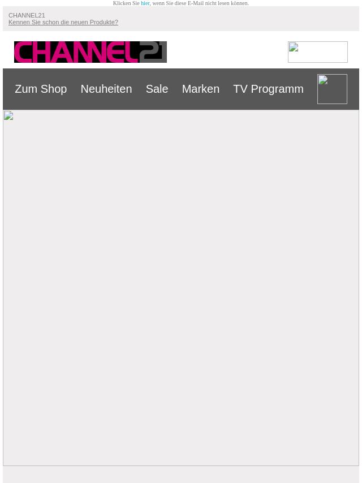Click the broken image placeholder beside the logo

point(318,52)
